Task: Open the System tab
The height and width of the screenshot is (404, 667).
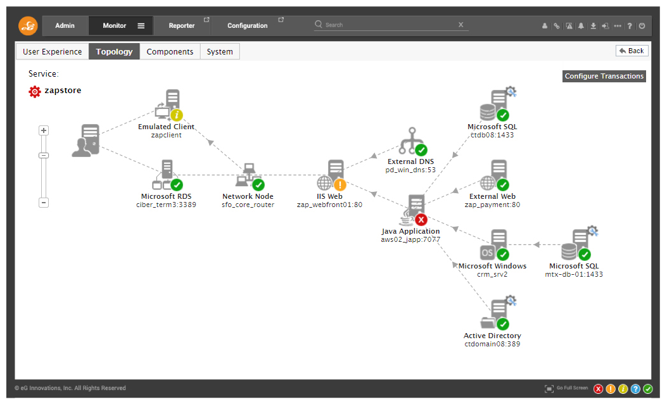Action: click(220, 51)
